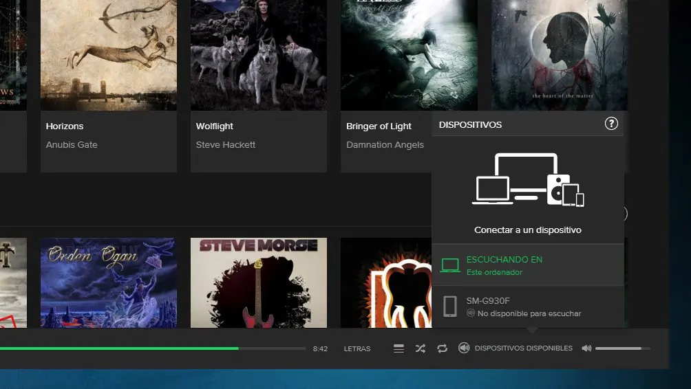The width and height of the screenshot is (691, 389).
Task: Click No disponible para escuchar status
Action: pos(529,313)
